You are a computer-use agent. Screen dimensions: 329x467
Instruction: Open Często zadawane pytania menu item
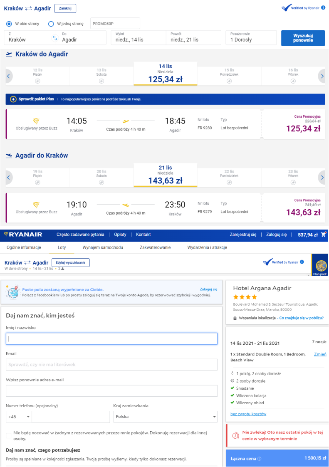pos(80,235)
